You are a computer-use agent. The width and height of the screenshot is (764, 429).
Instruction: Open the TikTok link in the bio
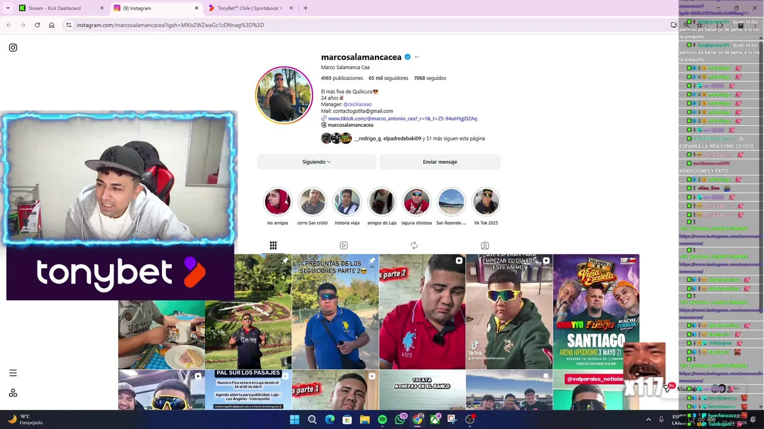click(x=402, y=119)
